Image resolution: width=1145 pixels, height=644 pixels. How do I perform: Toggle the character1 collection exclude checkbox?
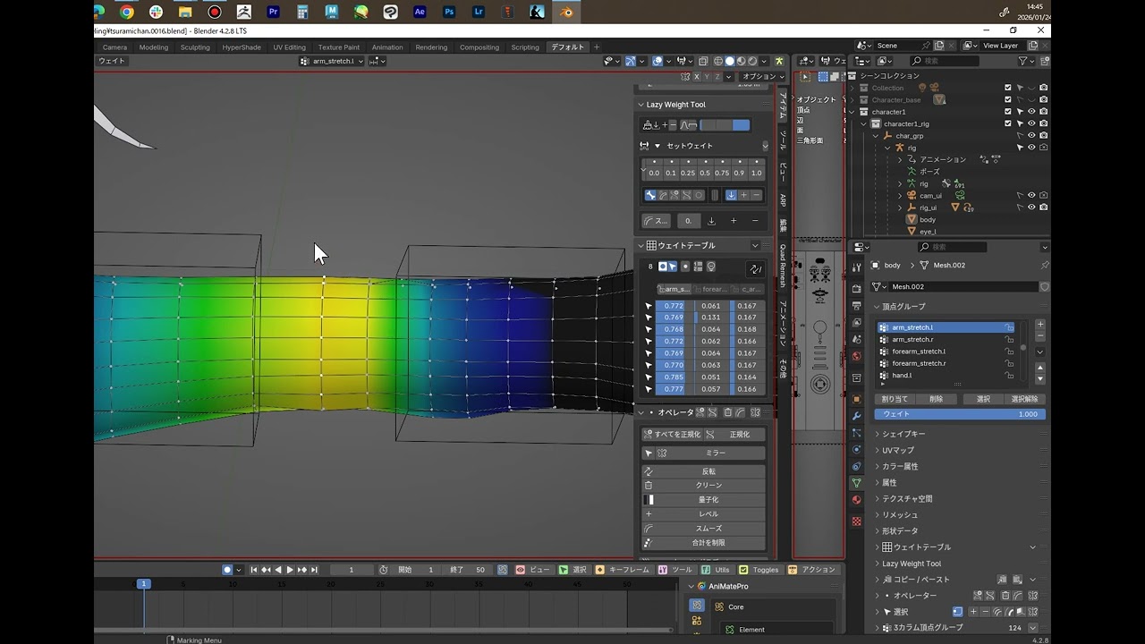[1007, 112]
